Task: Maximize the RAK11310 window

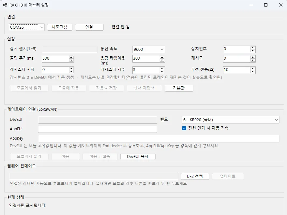Action: [x=266, y=5]
